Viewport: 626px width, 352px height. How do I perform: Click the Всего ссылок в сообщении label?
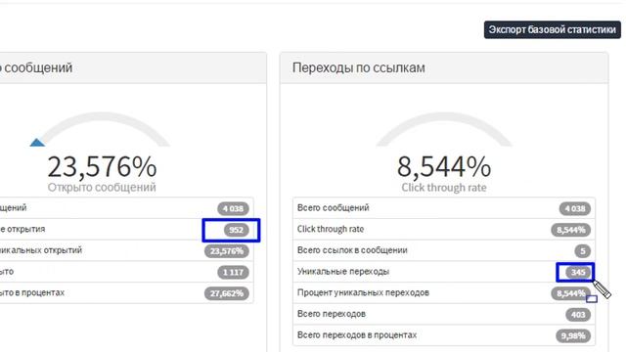352,250
